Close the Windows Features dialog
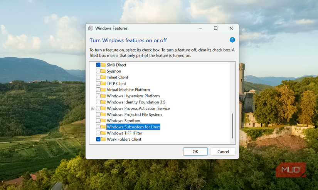Viewport: 318px width, 190px height. tap(231, 28)
